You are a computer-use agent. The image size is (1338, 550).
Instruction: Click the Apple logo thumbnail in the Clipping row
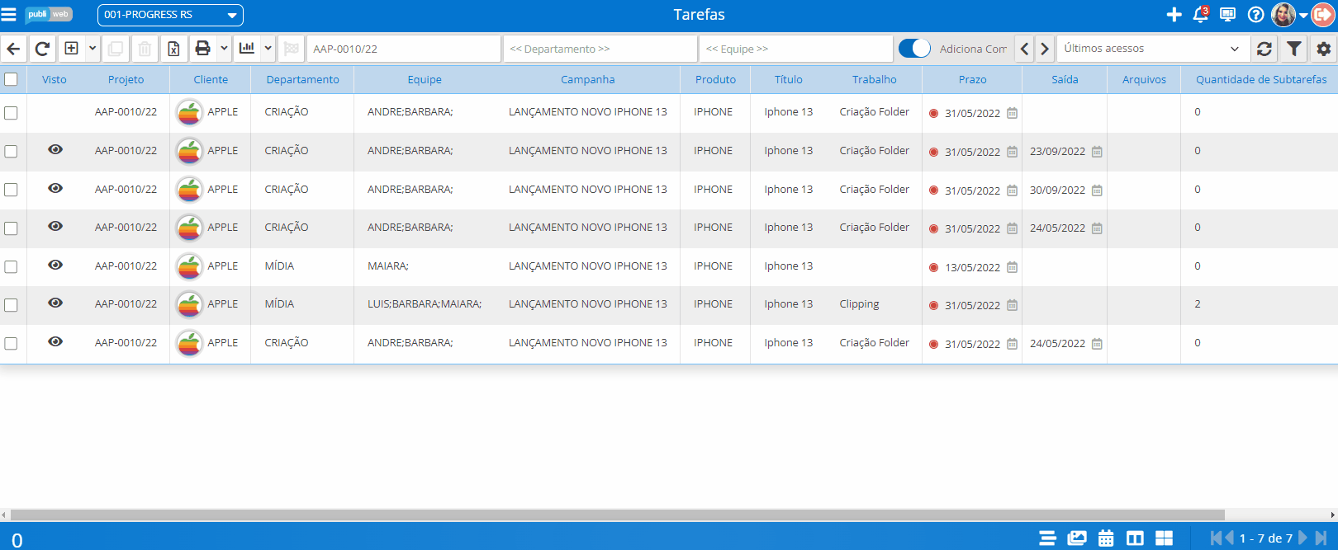(189, 304)
